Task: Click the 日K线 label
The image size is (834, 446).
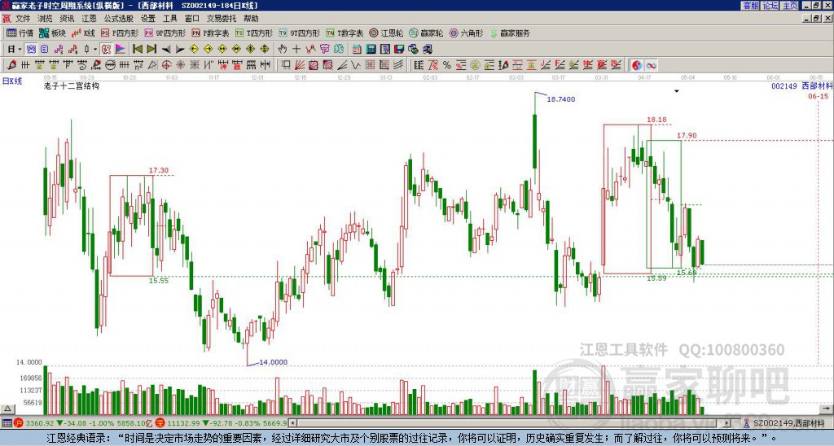Action: pyautogui.click(x=12, y=81)
